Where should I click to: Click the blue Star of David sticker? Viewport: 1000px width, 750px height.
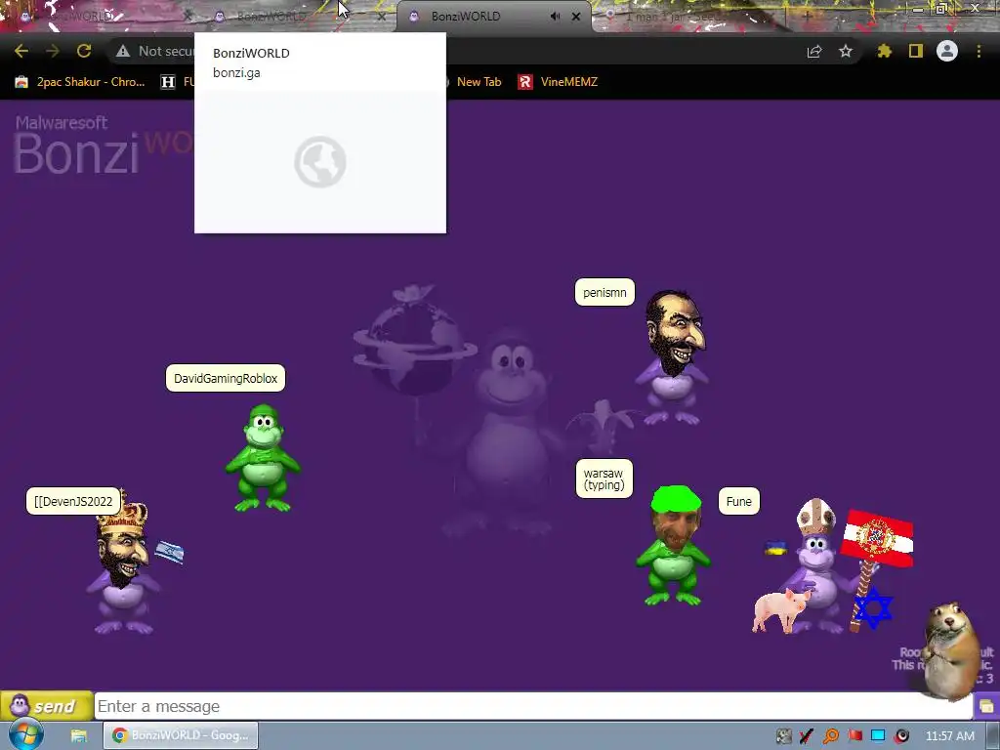click(x=873, y=607)
